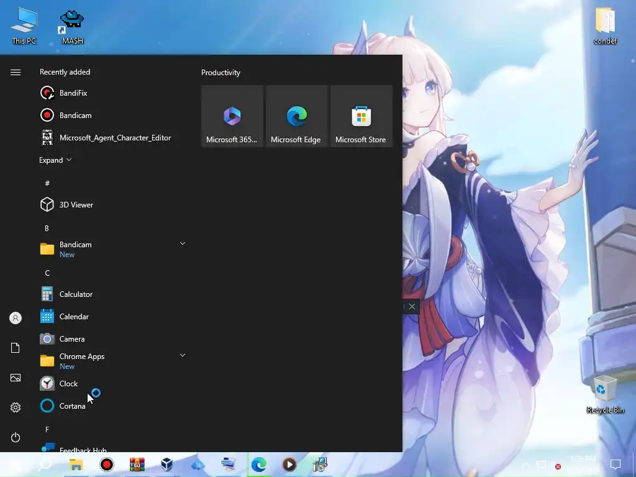Screen dimensions: 636x477
Task: Open Bandicam record icon in taskbar
Action: click(107, 465)
